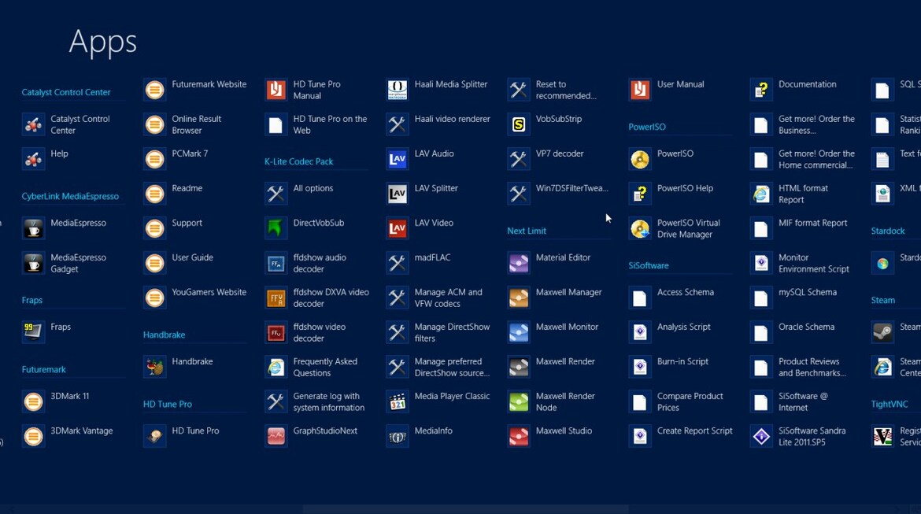Open the Burn-in Script icon

click(640, 367)
